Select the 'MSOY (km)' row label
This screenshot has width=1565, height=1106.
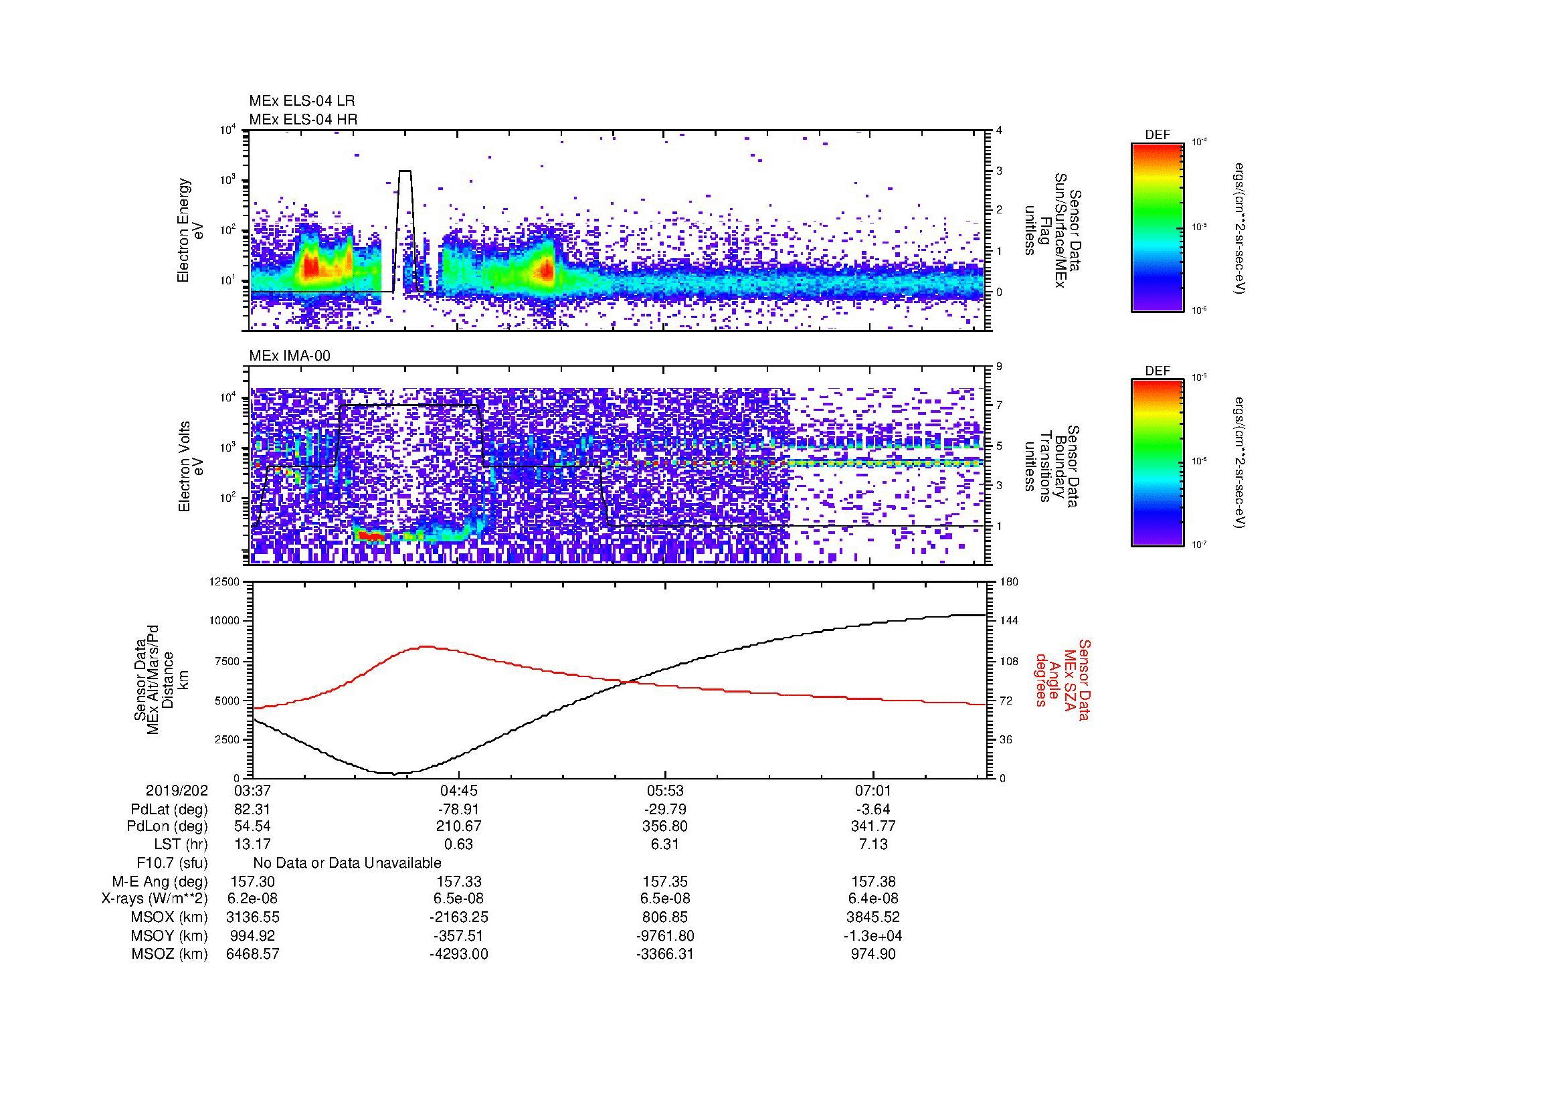click(170, 935)
